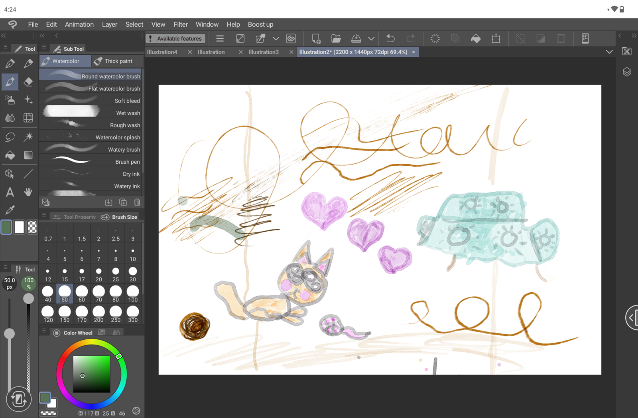Open the Filter menu
The image size is (638, 418).
pos(180,24)
